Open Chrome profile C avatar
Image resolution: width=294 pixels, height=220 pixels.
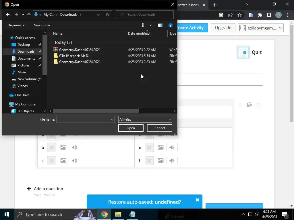click(x=278, y=15)
